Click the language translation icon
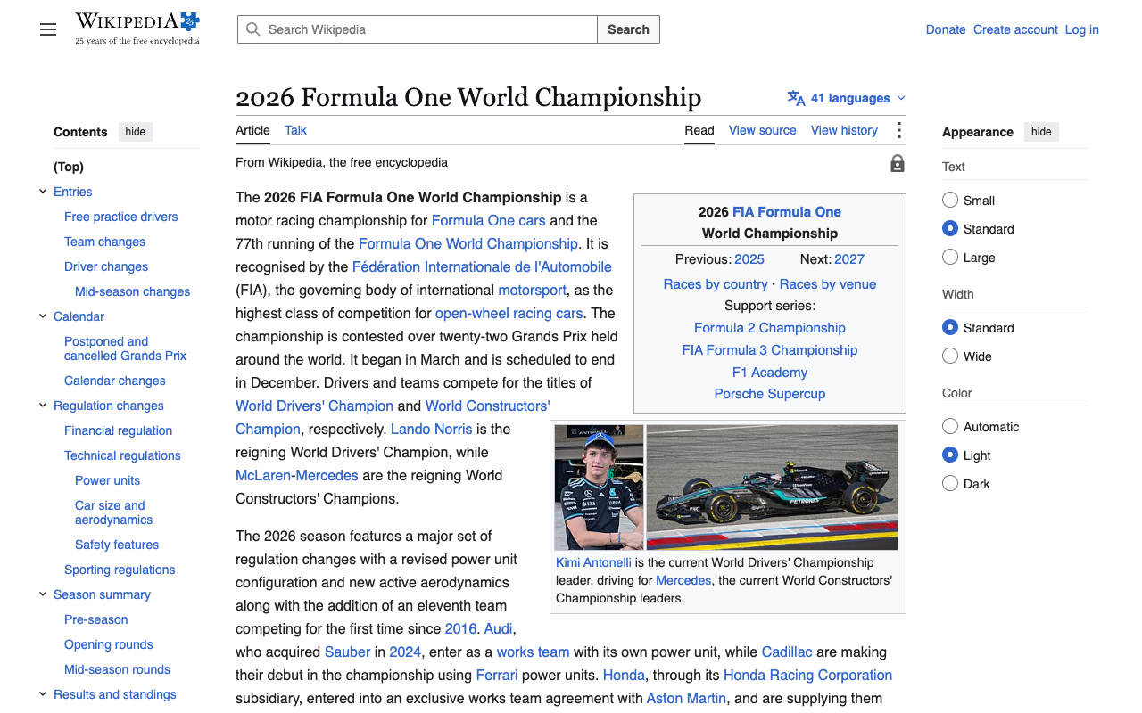The height and width of the screenshot is (713, 1142). click(796, 98)
